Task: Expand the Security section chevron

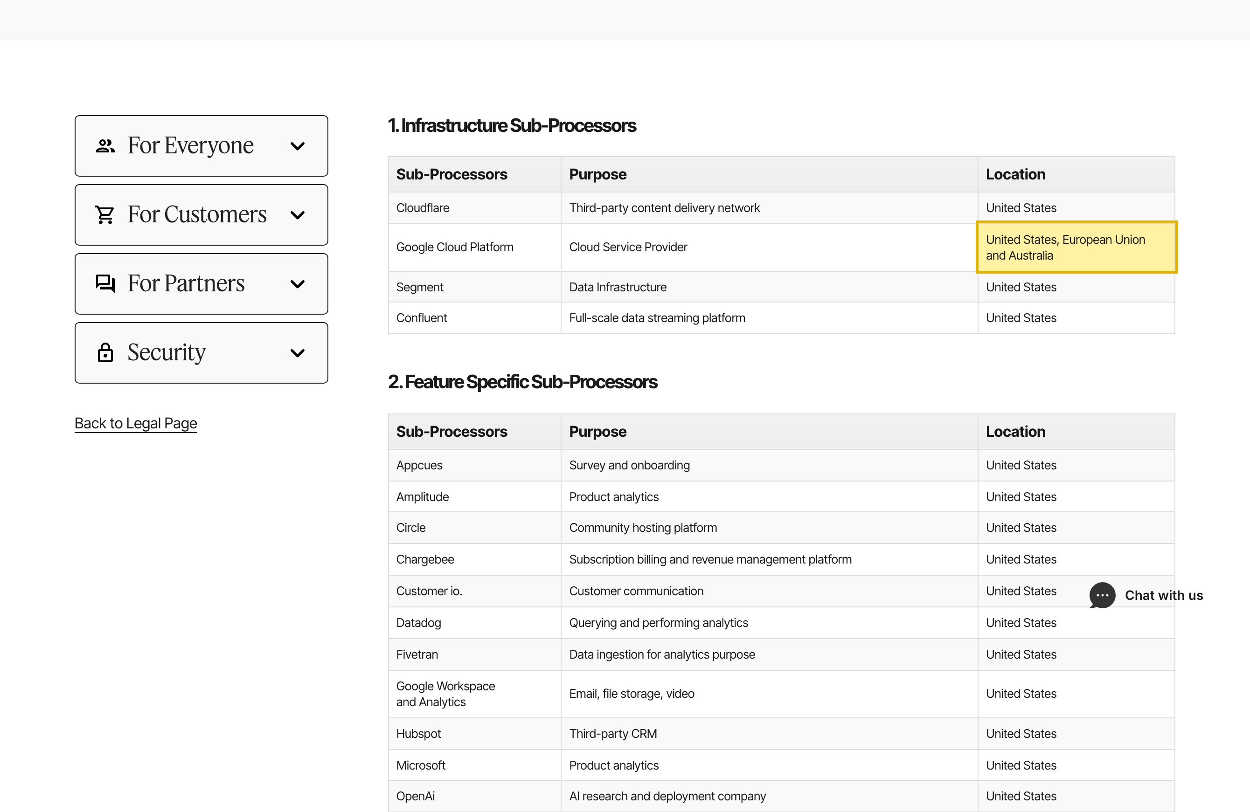Action: [297, 353]
